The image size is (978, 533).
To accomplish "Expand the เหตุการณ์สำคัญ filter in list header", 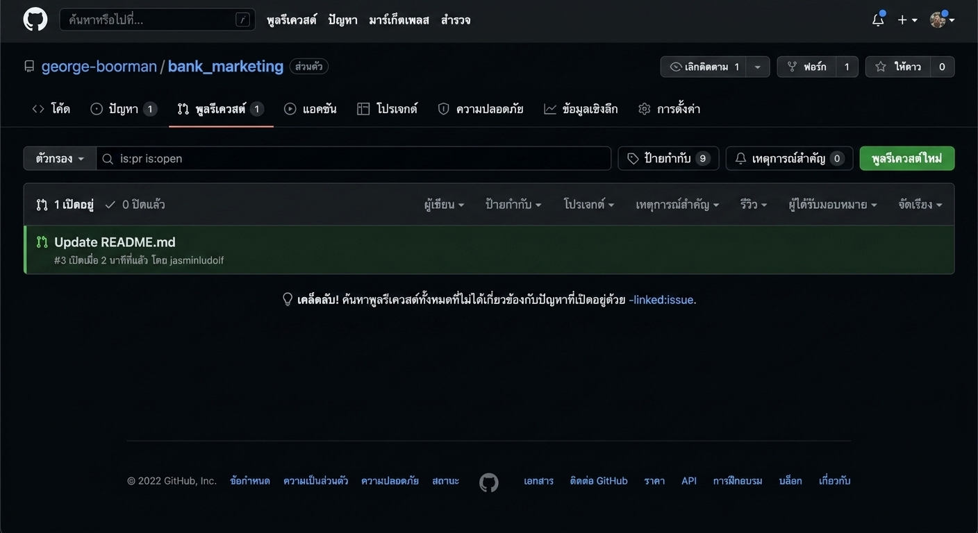I will coord(677,205).
